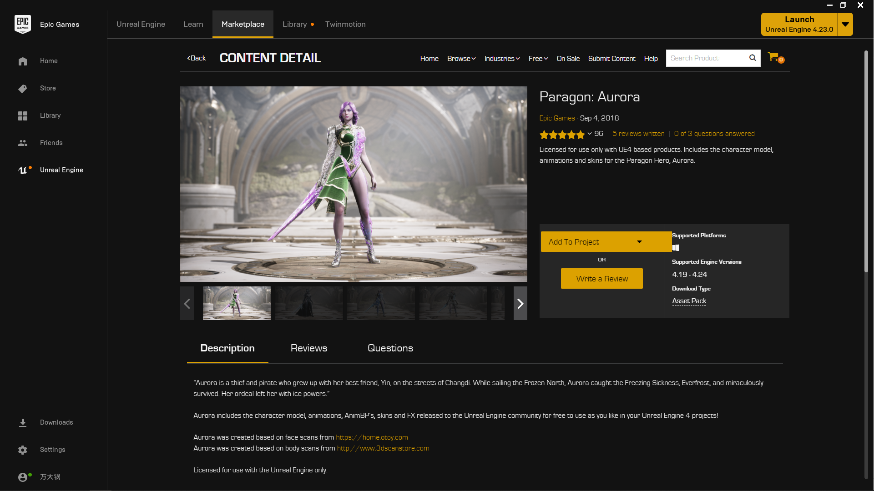874x491 pixels.
Task: Show next thumbnails with right arrow
Action: tap(520, 303)
